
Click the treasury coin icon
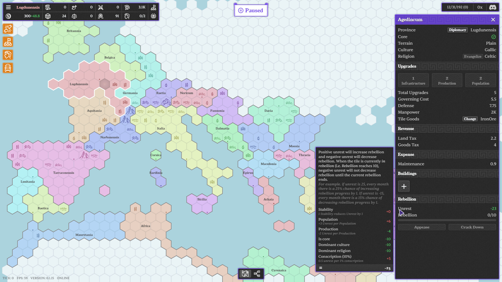[x=8, y=16]
